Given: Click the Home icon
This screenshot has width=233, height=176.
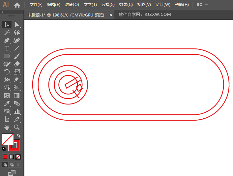Looking at the screenshot, I should point(17,5).
